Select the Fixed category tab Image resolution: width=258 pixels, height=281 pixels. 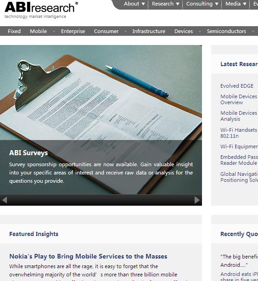pyautogui.click(x=14, y=31)
